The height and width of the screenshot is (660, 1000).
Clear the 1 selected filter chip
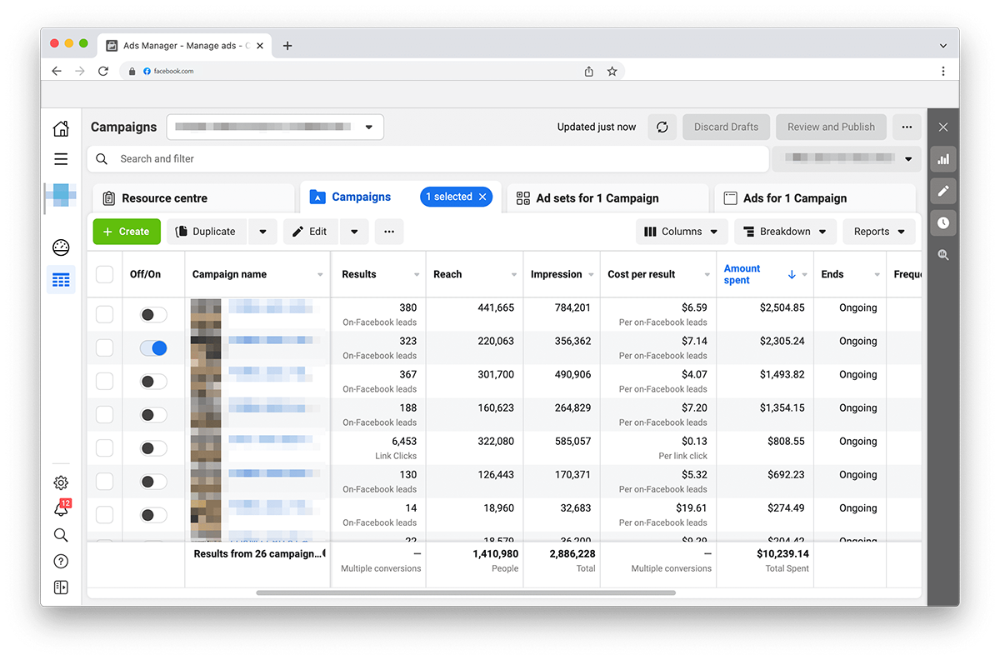point(482,197)
